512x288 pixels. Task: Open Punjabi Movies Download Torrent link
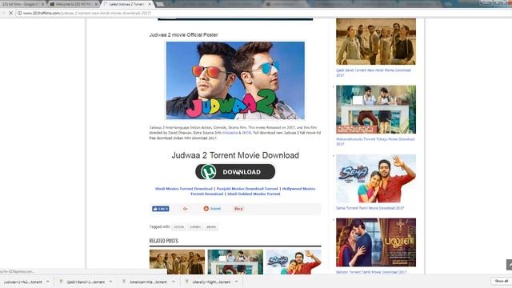pos(247,189)
